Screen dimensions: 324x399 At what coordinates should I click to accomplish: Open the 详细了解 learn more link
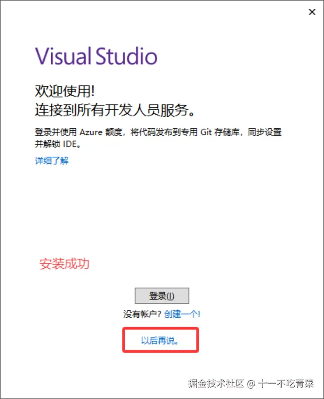(52, 161)
